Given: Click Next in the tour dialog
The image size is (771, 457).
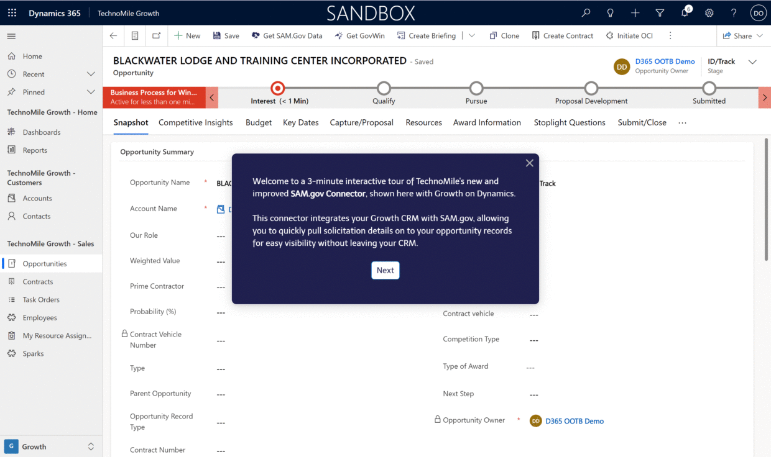Looking at the screenshot, I should [386, 270].
